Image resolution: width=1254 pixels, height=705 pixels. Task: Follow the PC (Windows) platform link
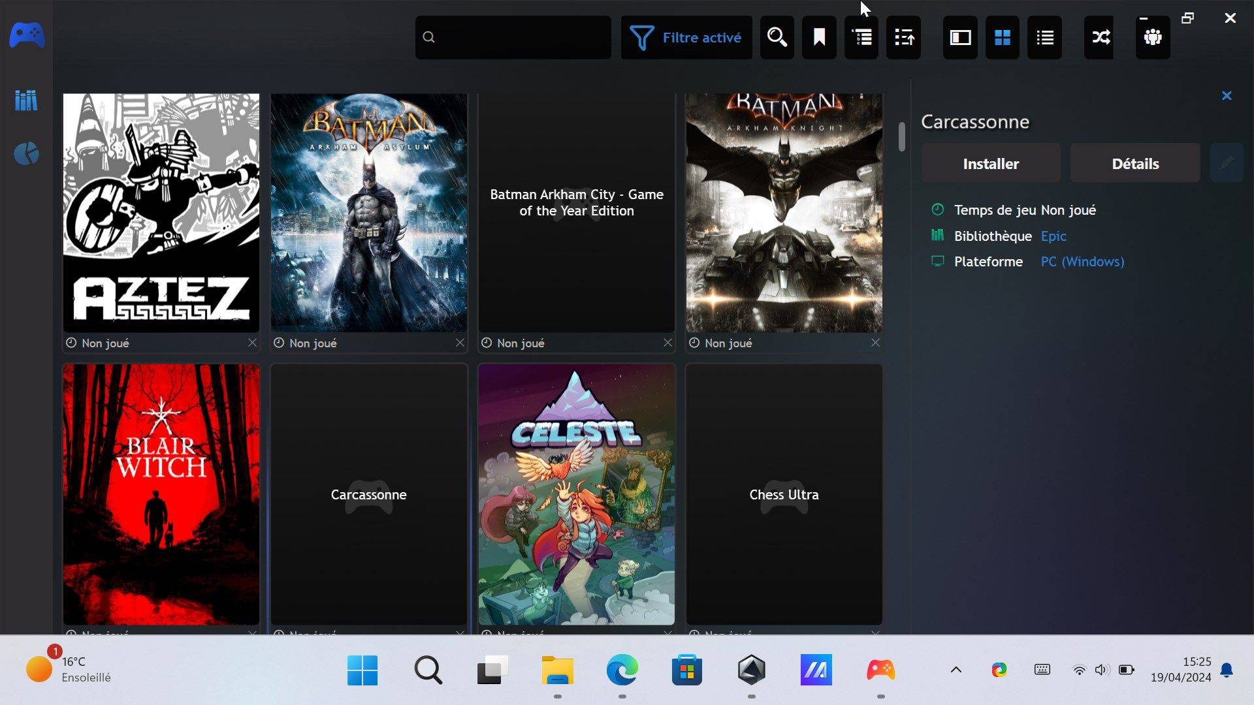click(1082, 262)
